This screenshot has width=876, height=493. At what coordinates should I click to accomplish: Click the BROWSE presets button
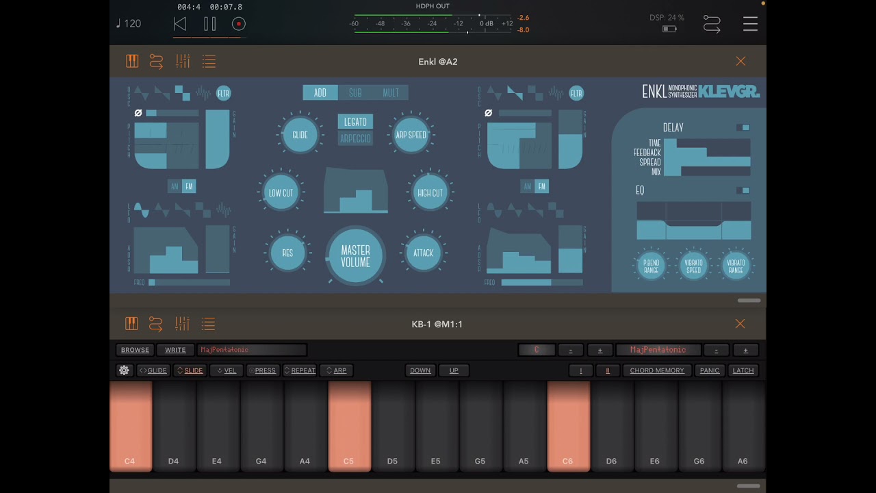coord(135,350)
